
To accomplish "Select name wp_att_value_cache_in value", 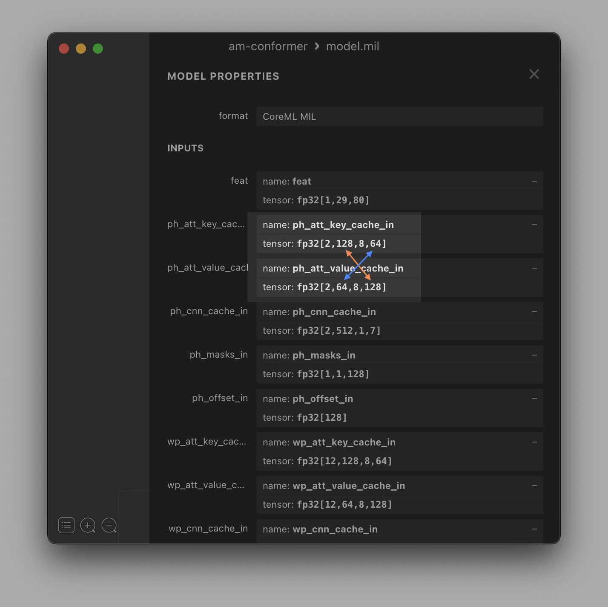I will coord(349,486).
